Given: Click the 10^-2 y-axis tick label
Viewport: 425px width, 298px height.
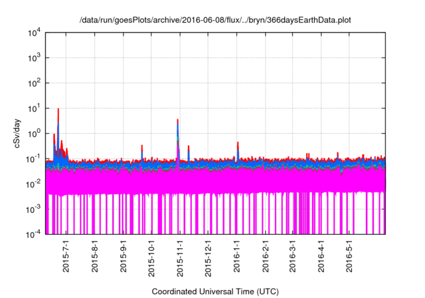Looking at the screenshot, I should [33, 184].
